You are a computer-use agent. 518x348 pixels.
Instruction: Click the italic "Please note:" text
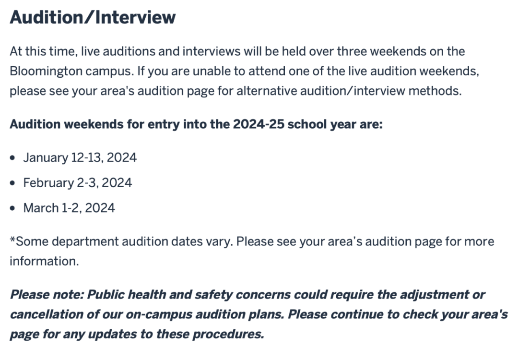click(x=46, y=294)
